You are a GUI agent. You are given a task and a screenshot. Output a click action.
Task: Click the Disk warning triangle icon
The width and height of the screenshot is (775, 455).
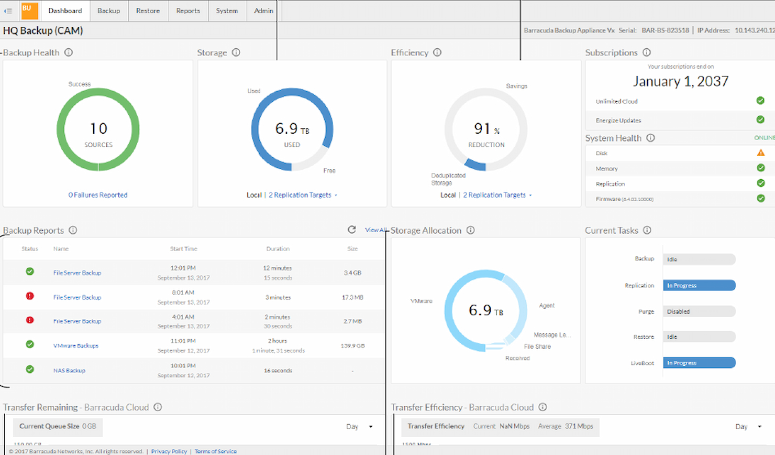[x=761, y=153]
